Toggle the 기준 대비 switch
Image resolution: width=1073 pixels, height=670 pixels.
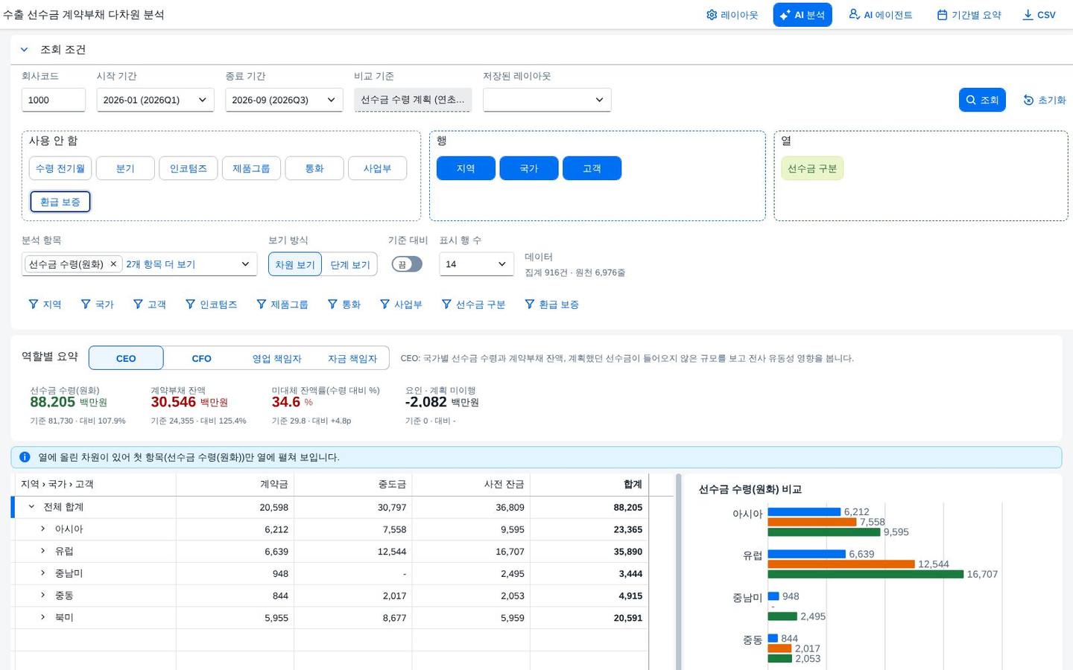point(407,264)
